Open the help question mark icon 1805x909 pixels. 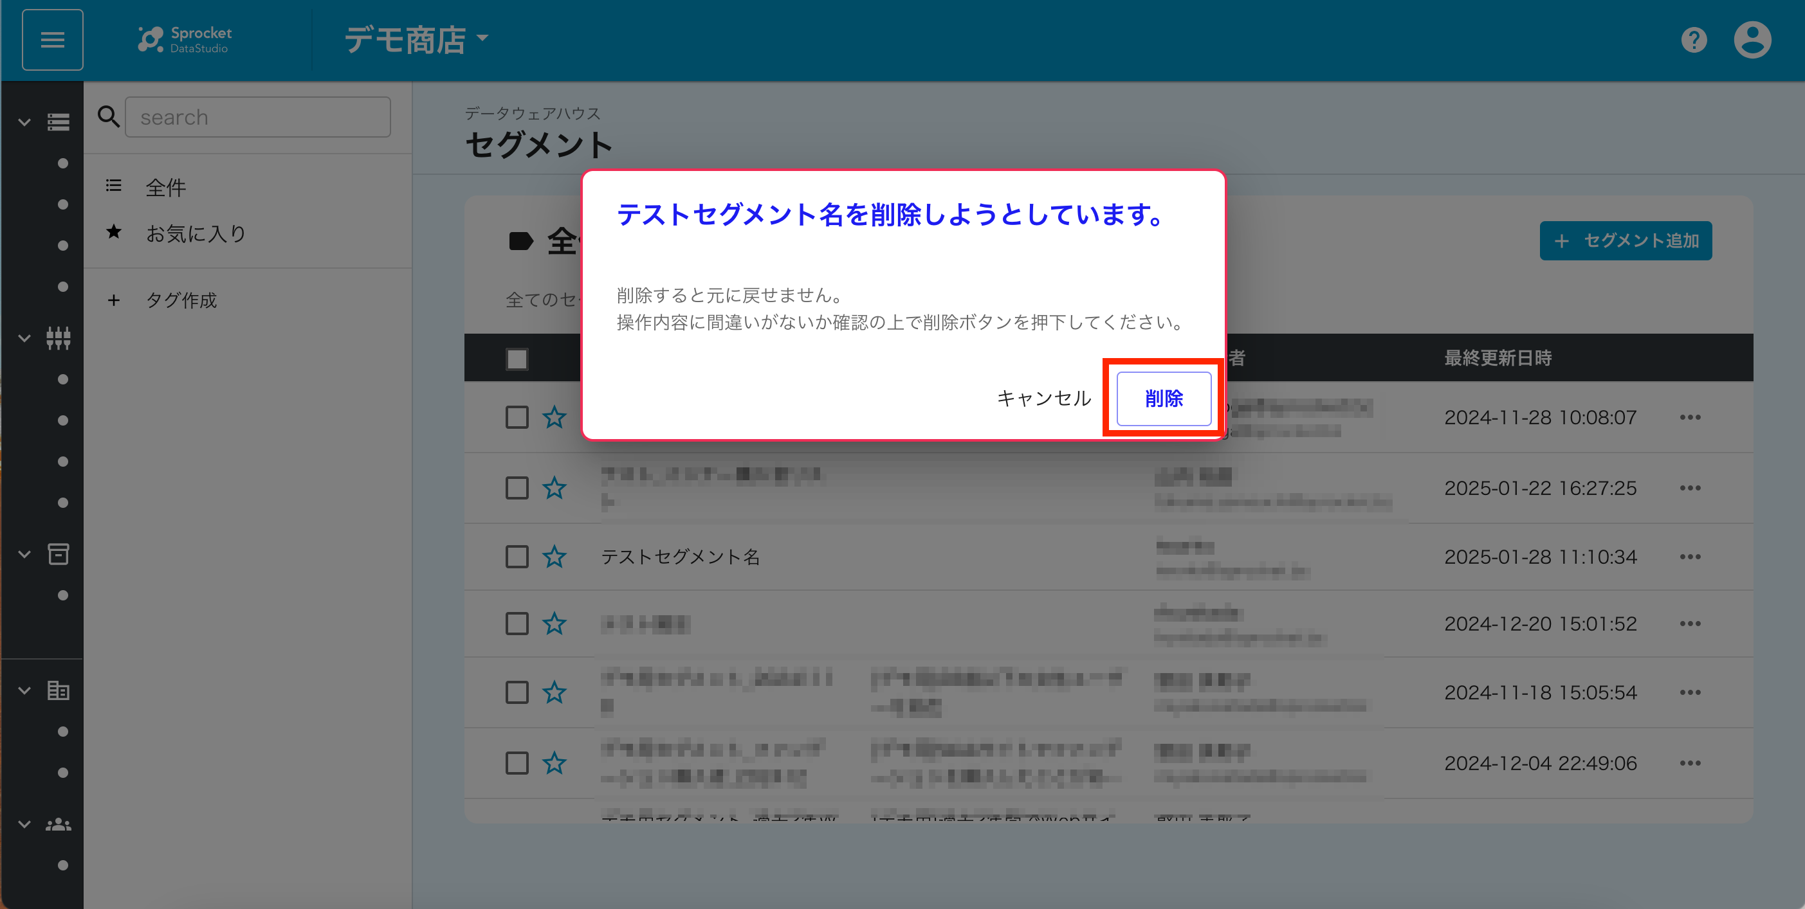tap(1694, 40)
